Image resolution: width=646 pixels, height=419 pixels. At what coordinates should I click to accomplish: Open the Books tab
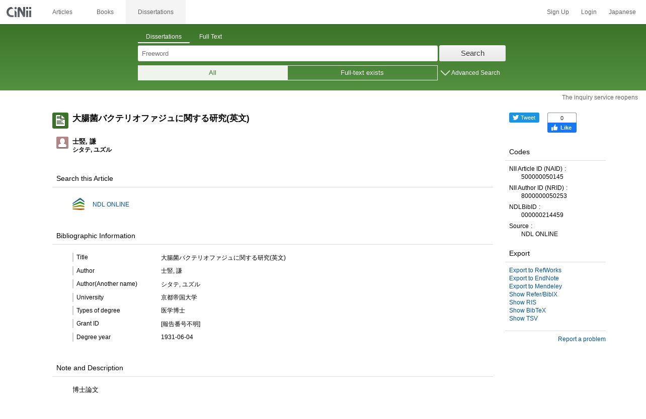point(105,12)
